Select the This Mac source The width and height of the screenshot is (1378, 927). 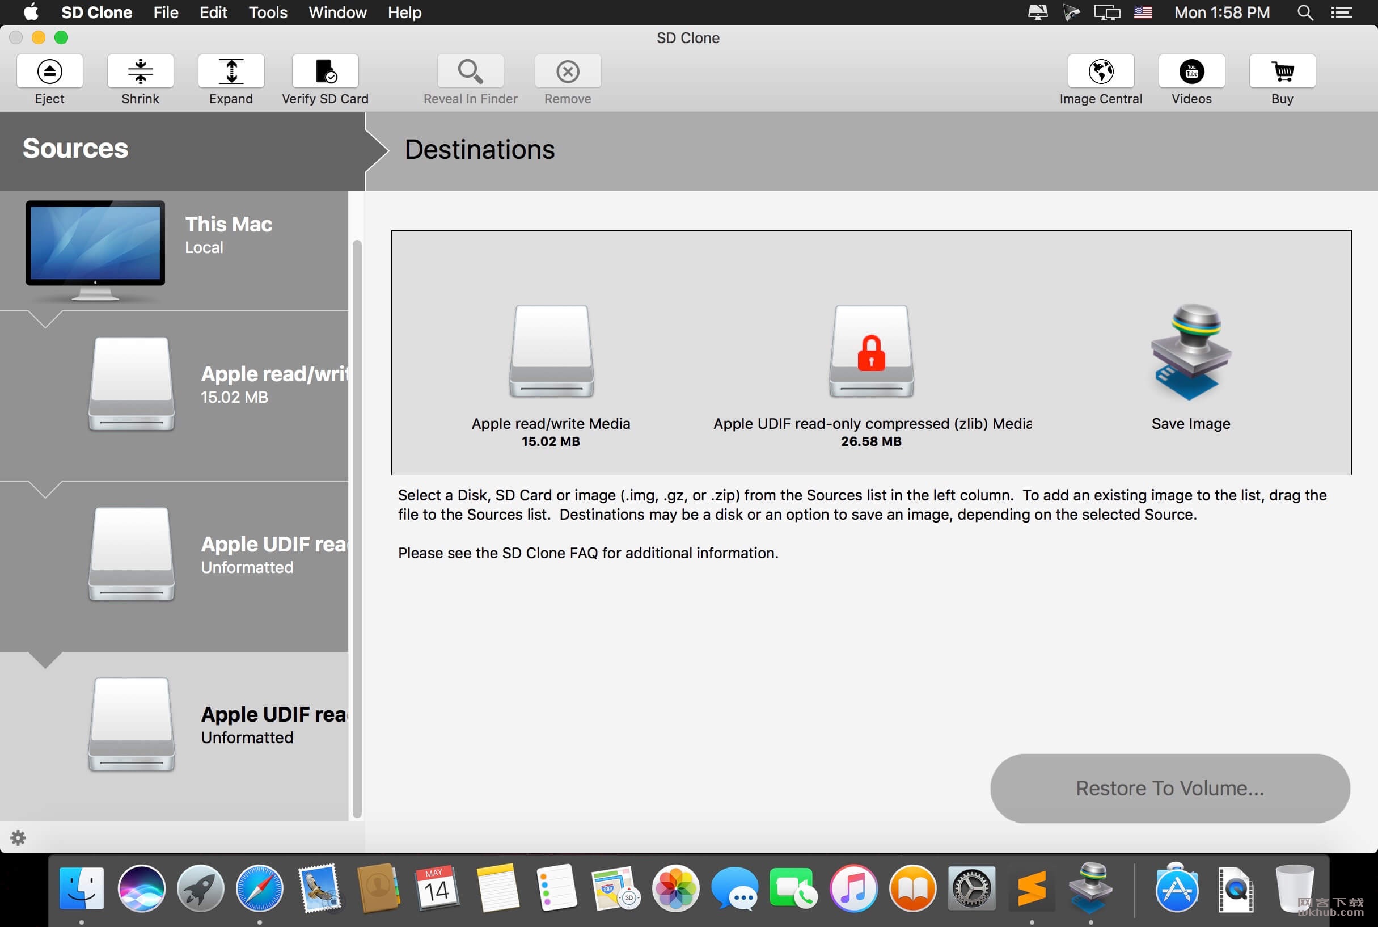(174, 250)
